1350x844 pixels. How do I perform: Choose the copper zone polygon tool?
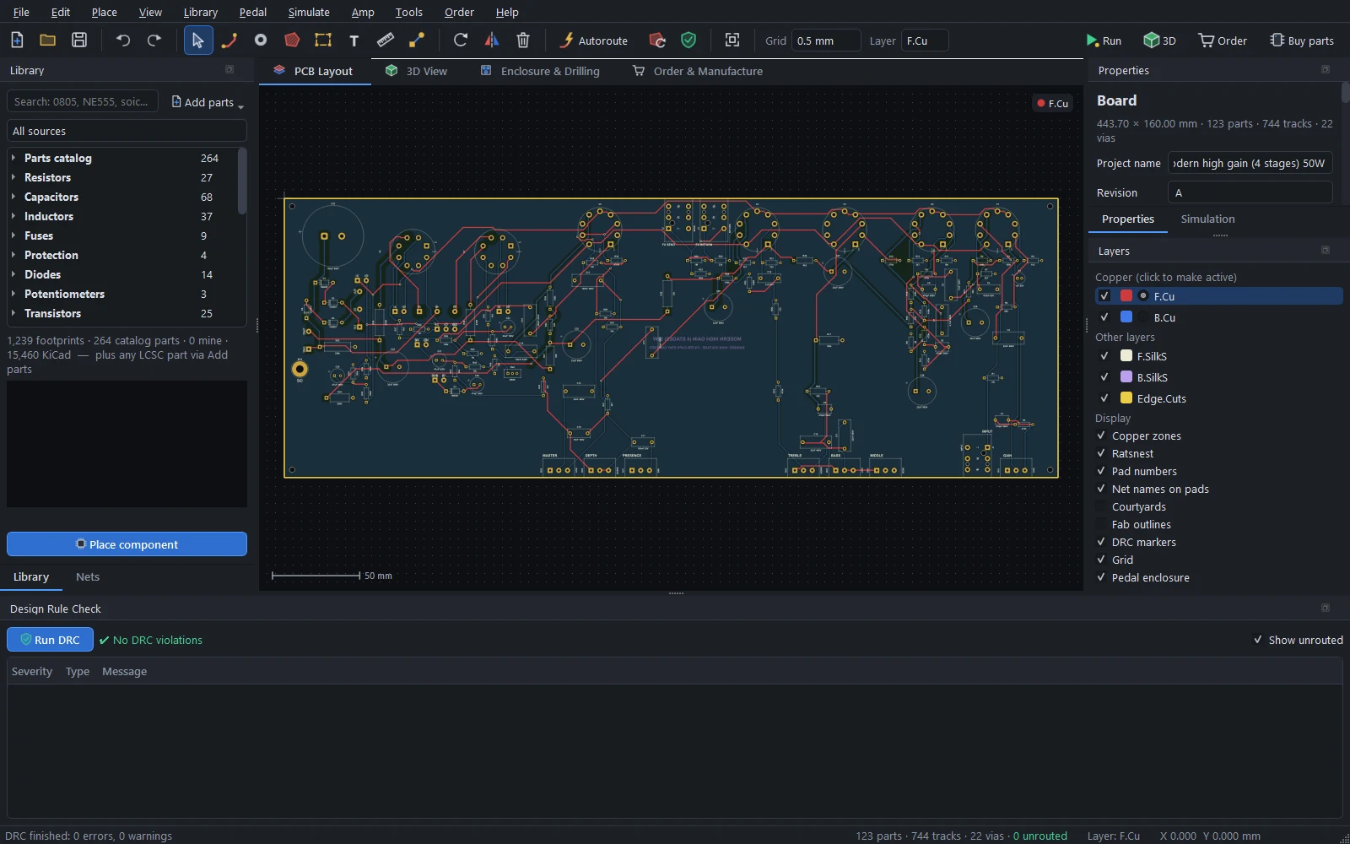point(292,40)
